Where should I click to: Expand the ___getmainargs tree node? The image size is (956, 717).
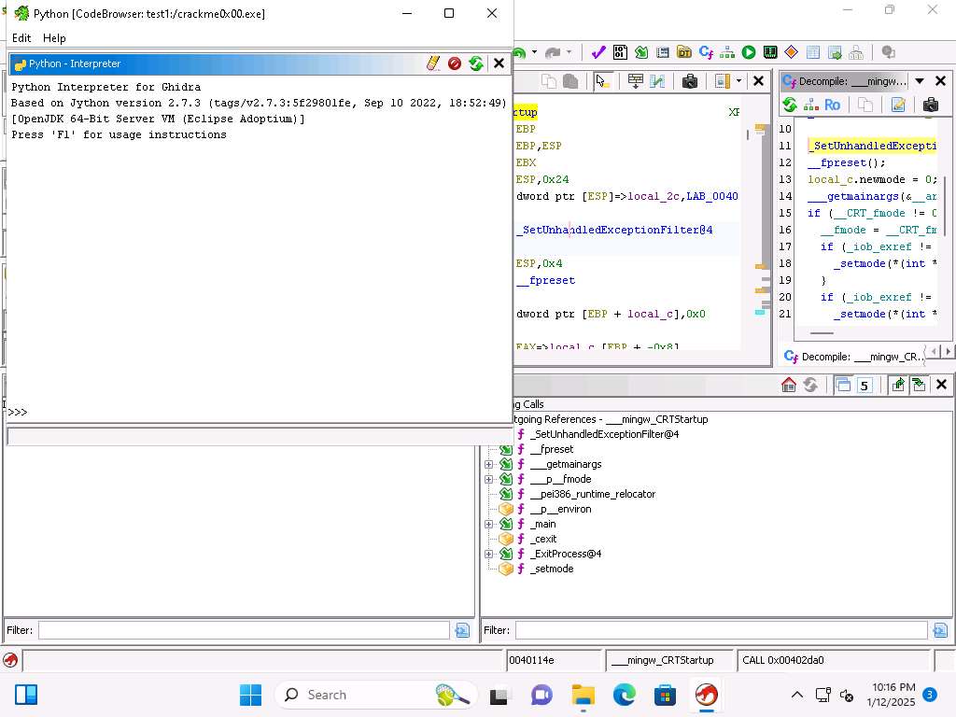(x=488, y=464)
